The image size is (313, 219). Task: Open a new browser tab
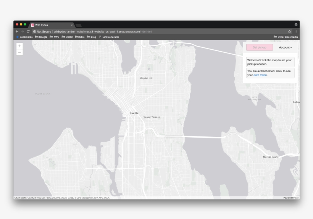(x=79, y=25)
